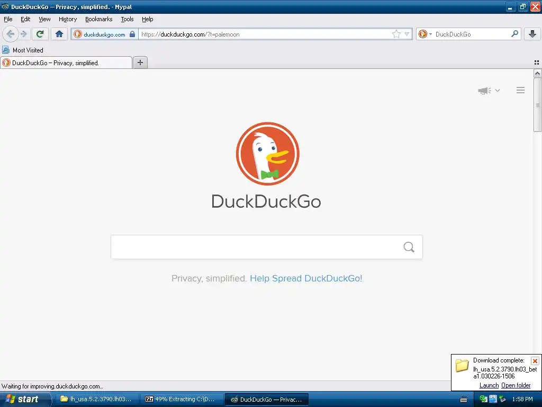Click the green network tray icon
This screenshot has width=542, height=407.
coord(483,399)
